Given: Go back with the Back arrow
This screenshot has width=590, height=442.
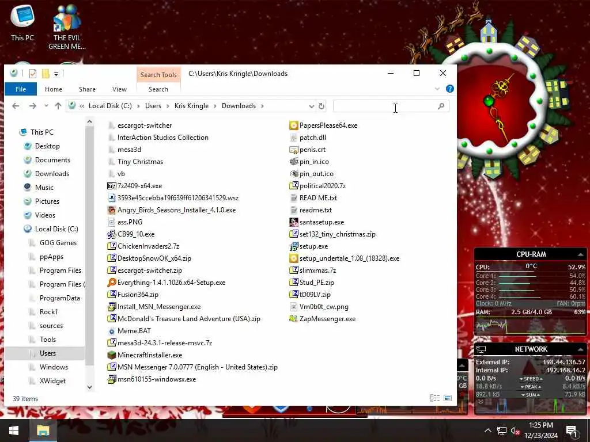Looking at the screenshot, I should pyautogui.click(x=16, y=106).
